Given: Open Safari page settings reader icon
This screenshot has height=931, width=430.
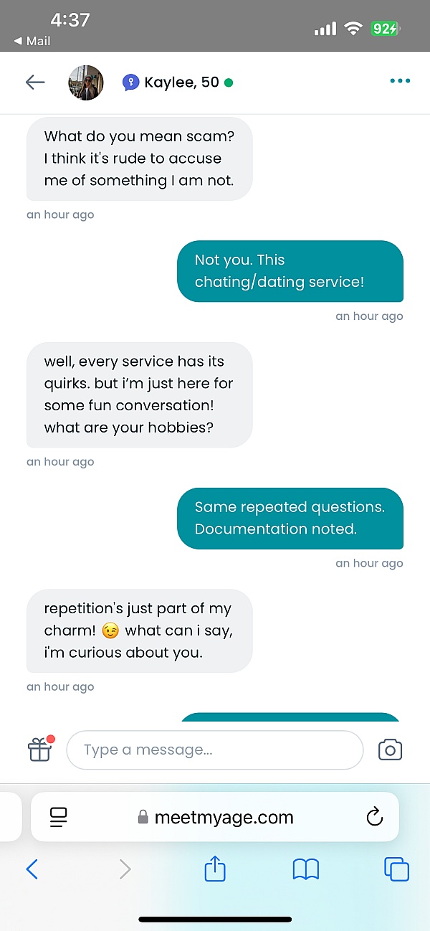Looking at the screenshot, I should click(x=58, y=817).
